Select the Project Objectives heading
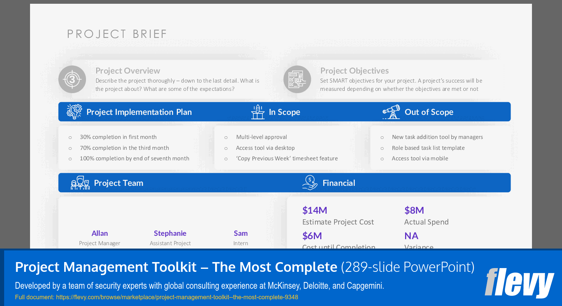This screenshot has height=306, width=562. click(x=354, y=71)
